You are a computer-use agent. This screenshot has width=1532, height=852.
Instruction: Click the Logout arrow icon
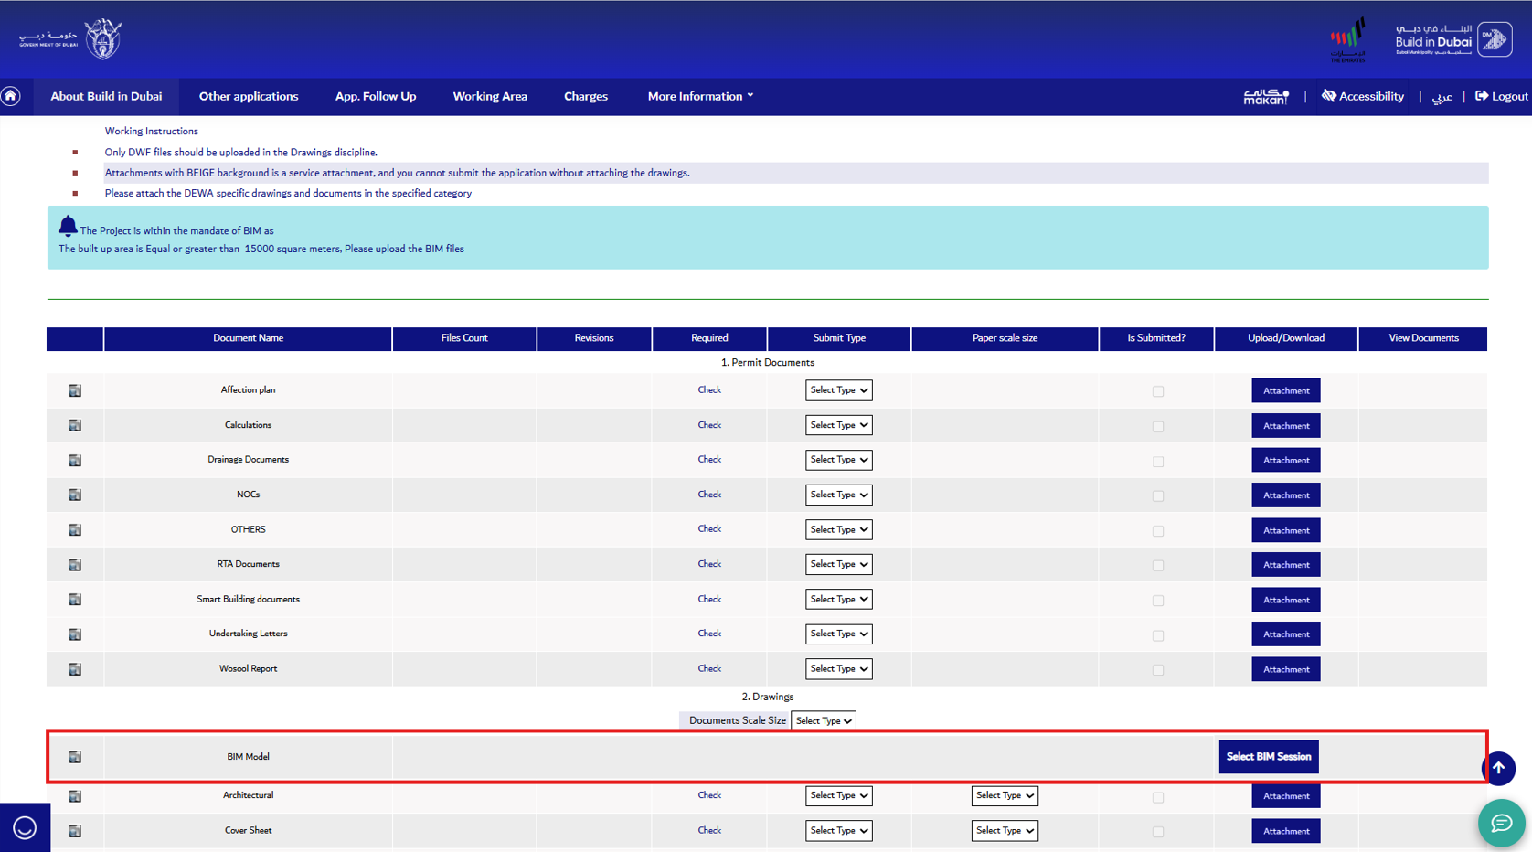tap(1482, 96)
